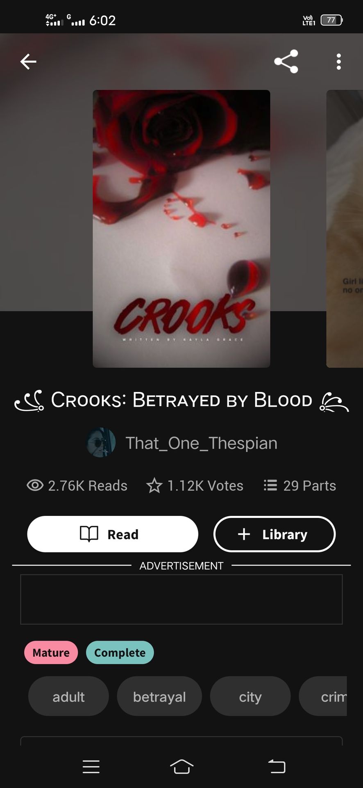
Task: Select the adult tag
Action: tap(68, 696)
